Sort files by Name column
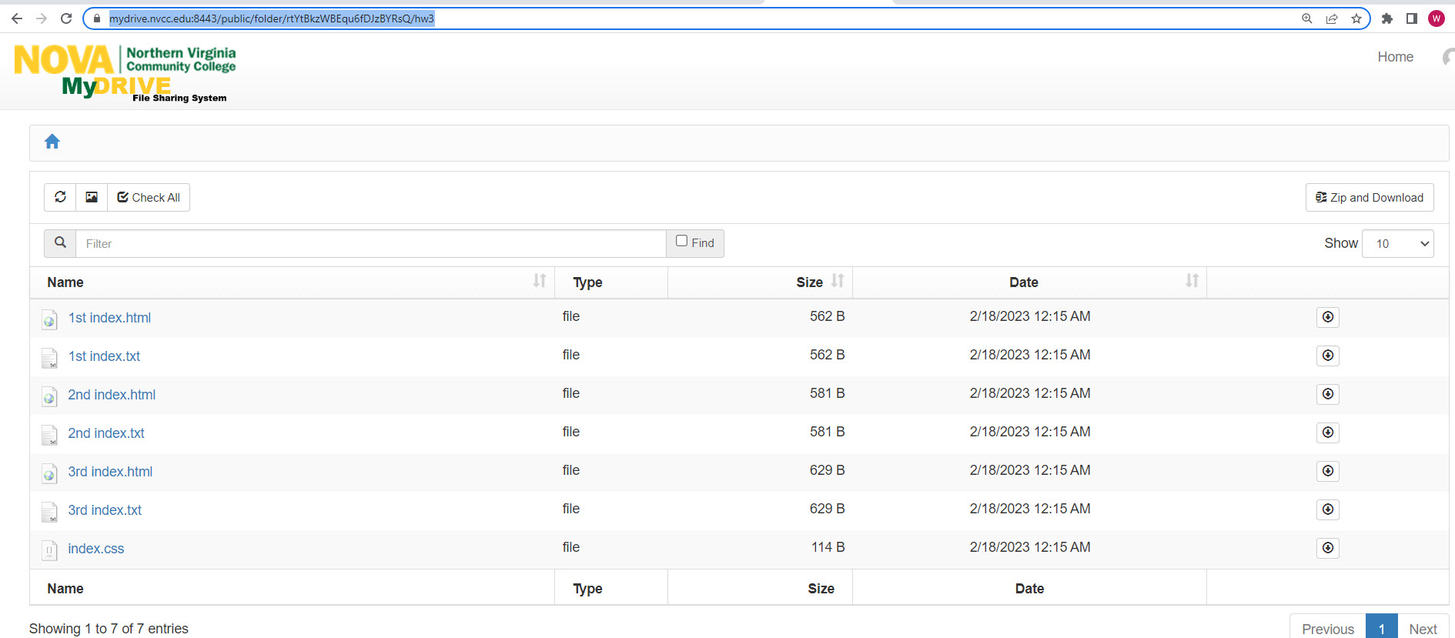 tap(539, 282)
